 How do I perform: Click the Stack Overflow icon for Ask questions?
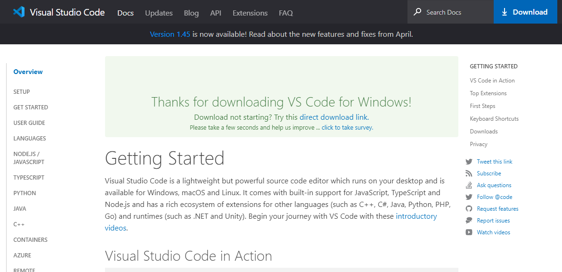[469, 186]
